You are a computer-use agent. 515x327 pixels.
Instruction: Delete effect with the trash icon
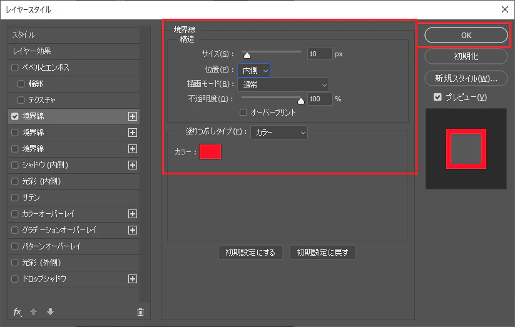coord(140,312)
